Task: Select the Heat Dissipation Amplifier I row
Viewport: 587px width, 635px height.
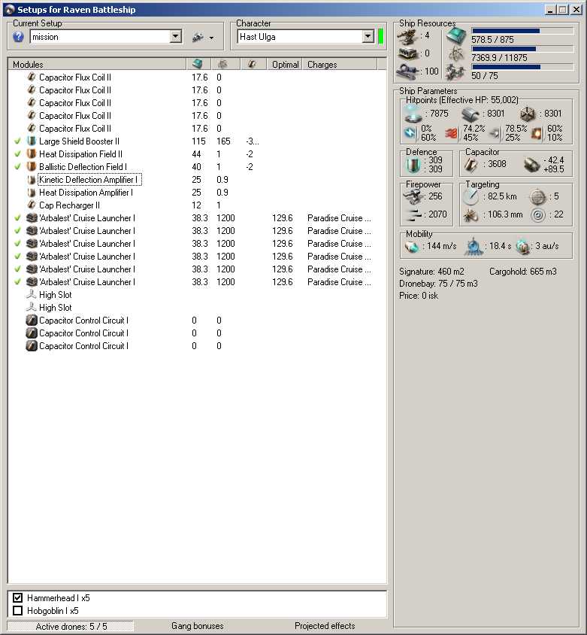Action: [197, 193]
